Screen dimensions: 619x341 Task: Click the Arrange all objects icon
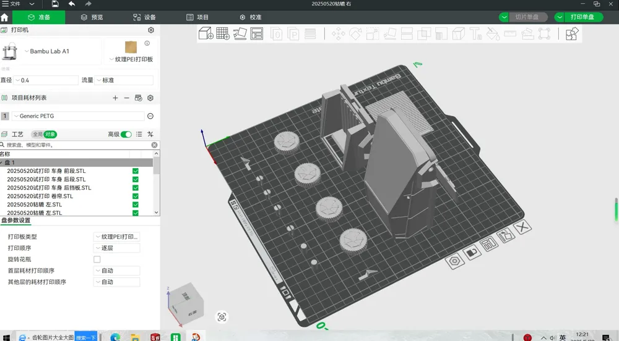tap(257, 33)
